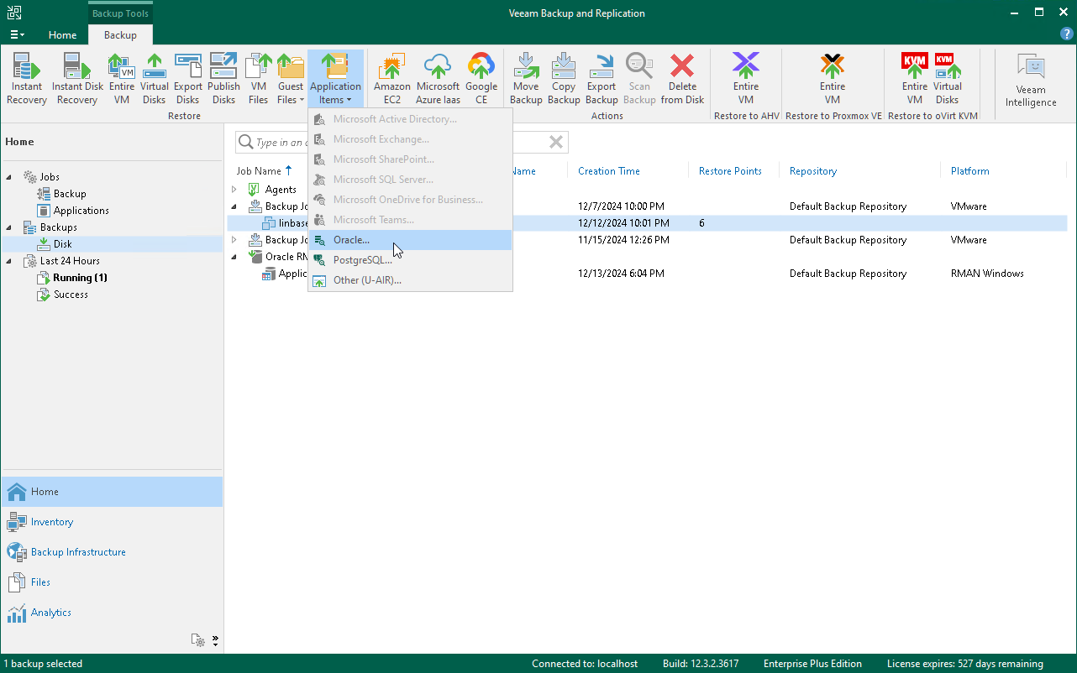This screenshot has width=1077, height=673.
Task: Open navigation pane options gear
Action: click(198, 640)
